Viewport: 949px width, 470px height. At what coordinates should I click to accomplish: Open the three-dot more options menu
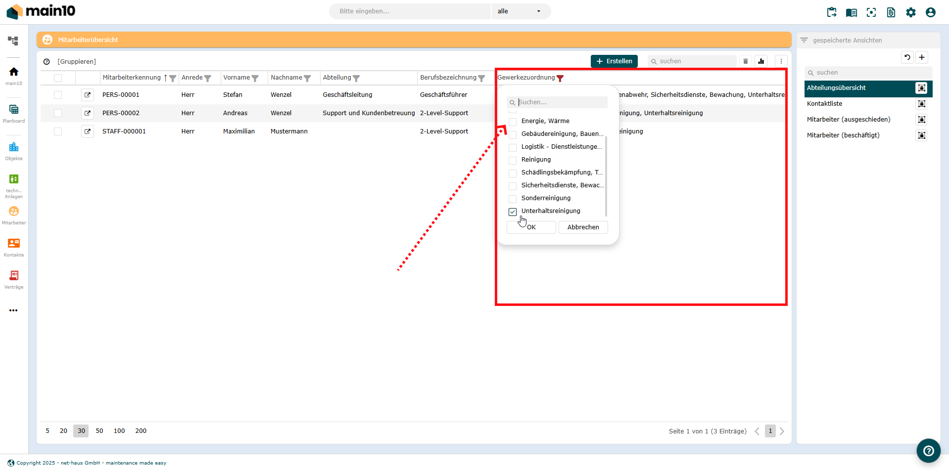[x=781, y=61]
